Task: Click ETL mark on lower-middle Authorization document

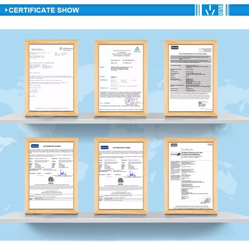Action: [121, 181]
